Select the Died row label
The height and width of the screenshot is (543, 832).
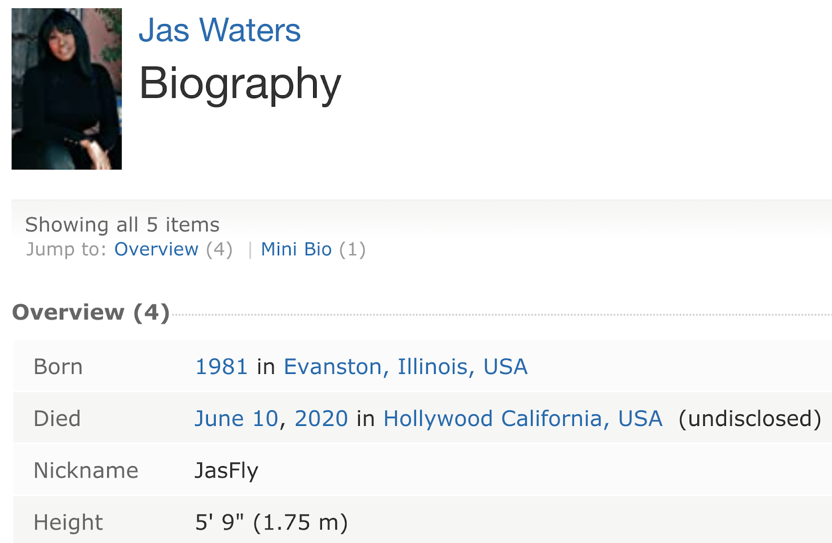[x=57, y=419]
